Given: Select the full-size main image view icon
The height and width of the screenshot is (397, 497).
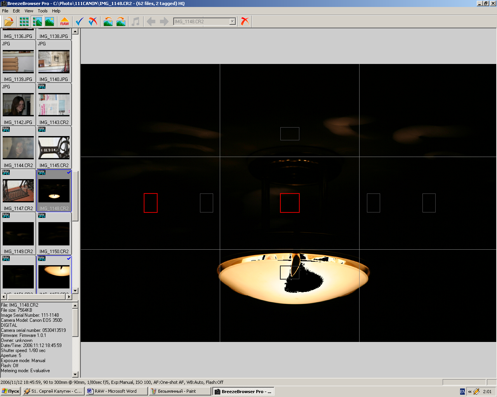Looking at the screenshot, I should pyautogui.click(x=50, y=22).
